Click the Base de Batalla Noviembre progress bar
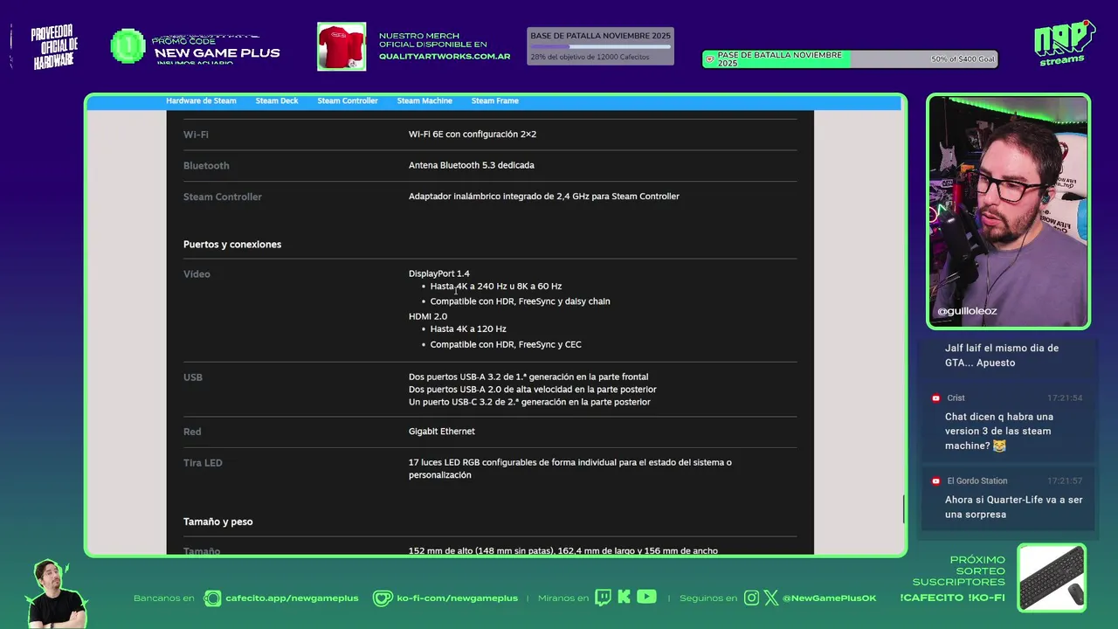The image size is (1118, 629). [601, 46]
